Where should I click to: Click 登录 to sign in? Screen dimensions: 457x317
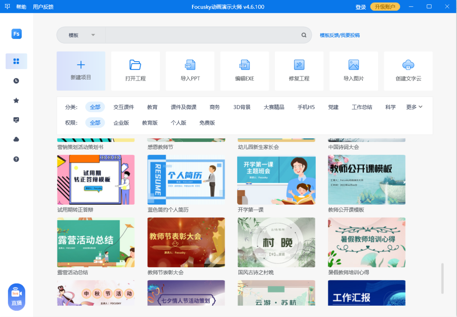tap(360, 7)
